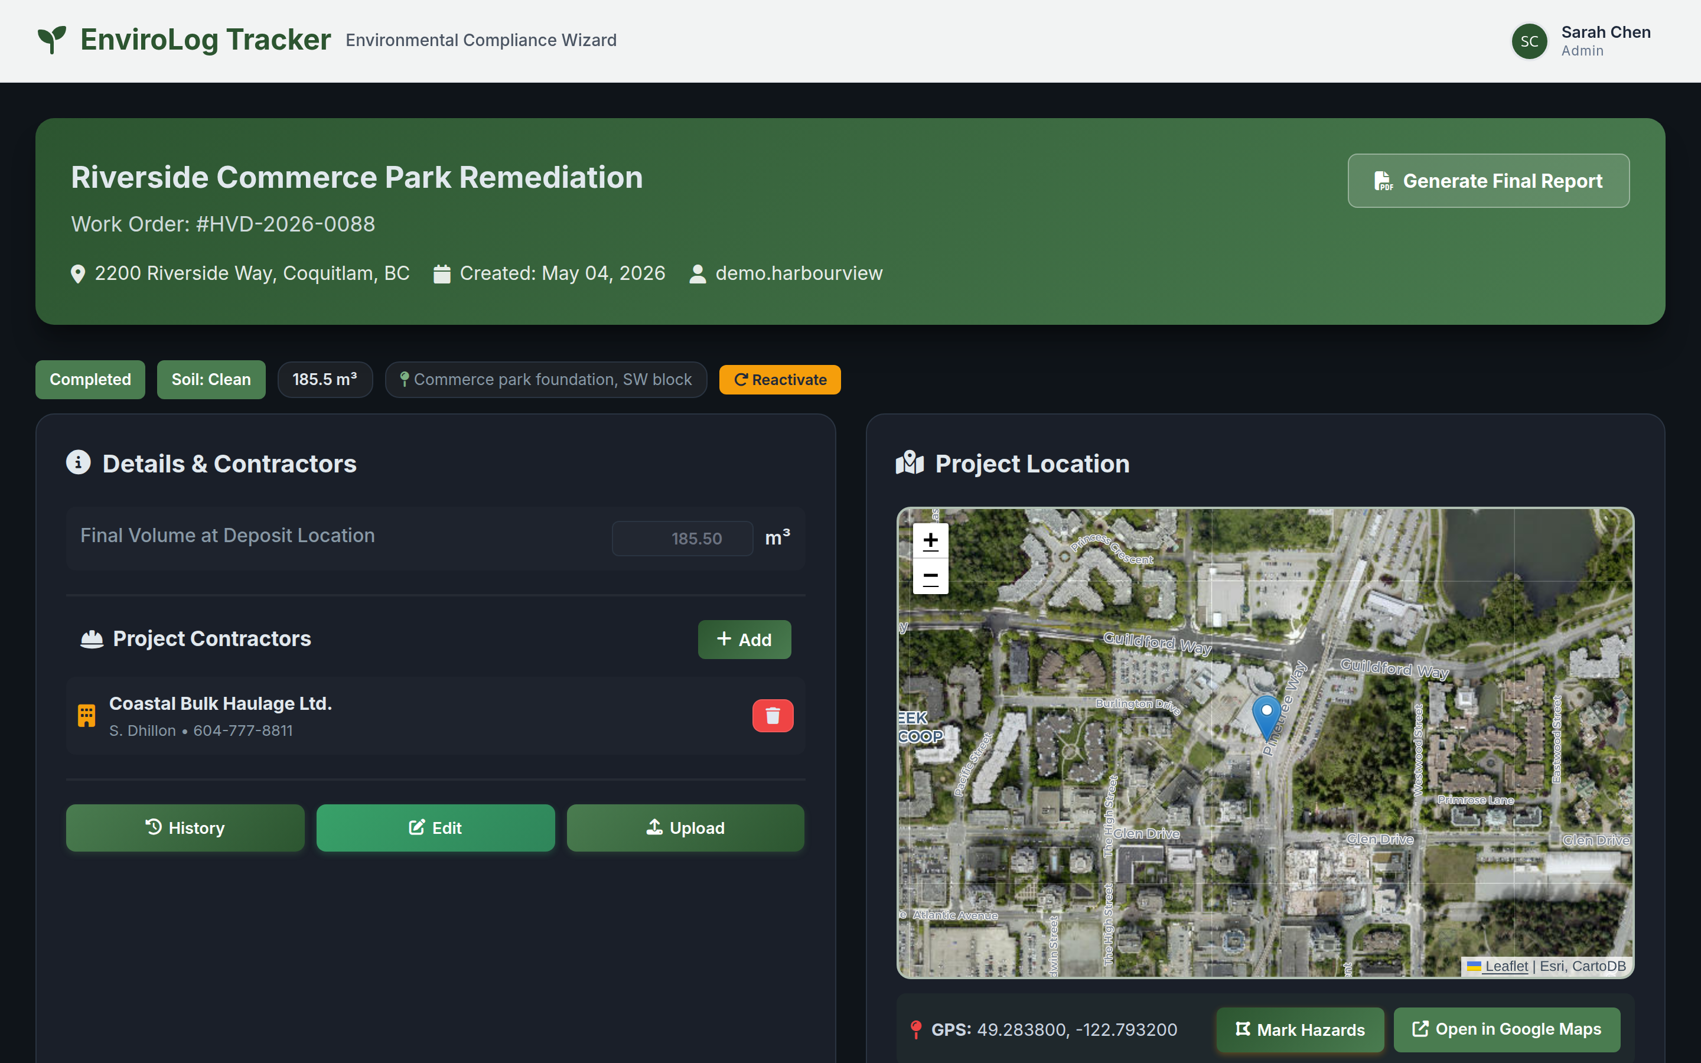This screenshot has width=1701, height=1063.
Task: Click the Project Contractors heading
Action: pos(211,638)
